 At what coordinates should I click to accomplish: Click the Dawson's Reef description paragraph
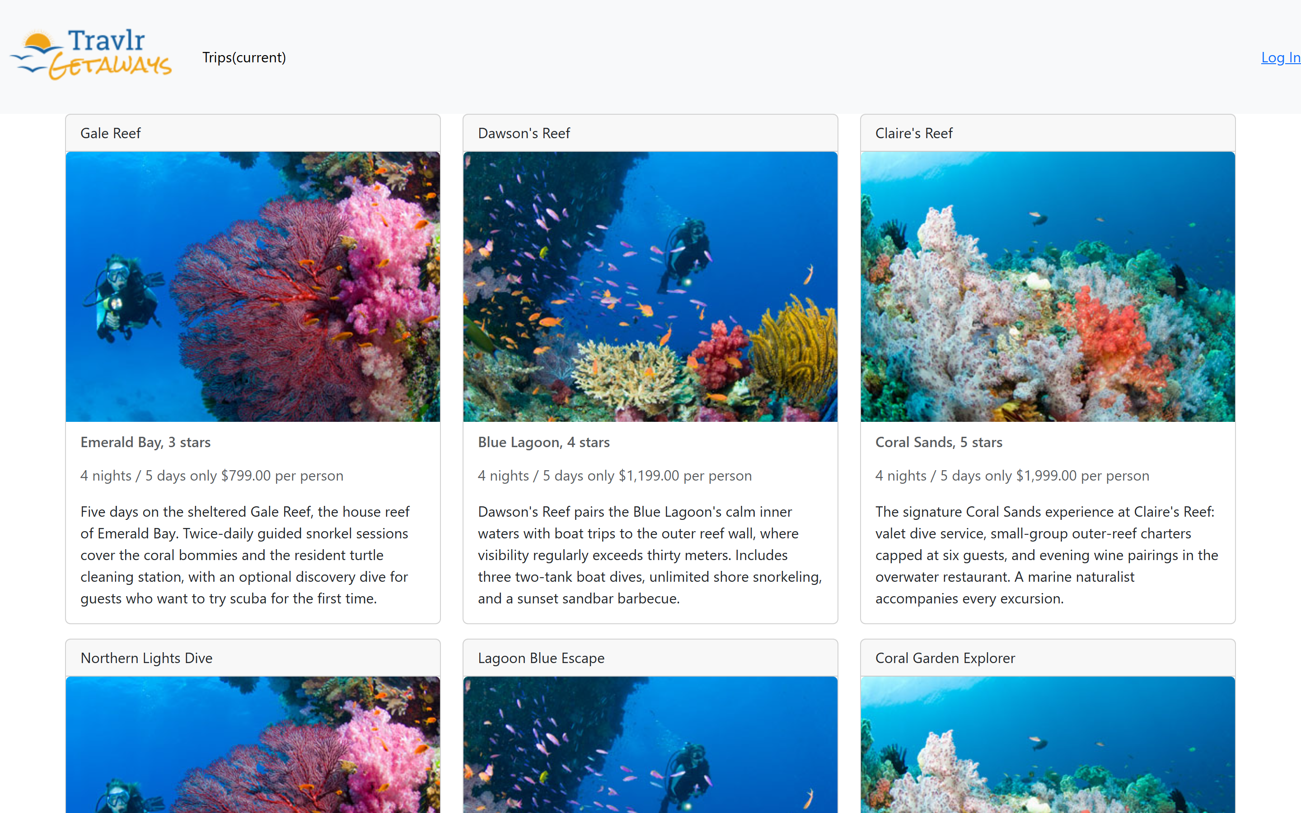coord(650,555)
